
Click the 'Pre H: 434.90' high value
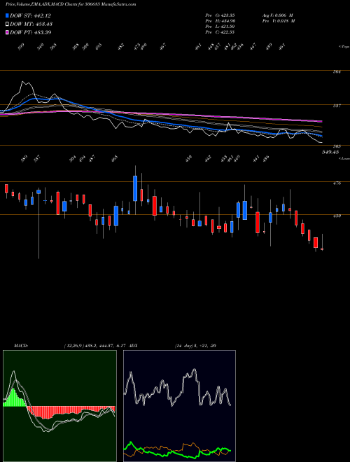click(220, 21)
